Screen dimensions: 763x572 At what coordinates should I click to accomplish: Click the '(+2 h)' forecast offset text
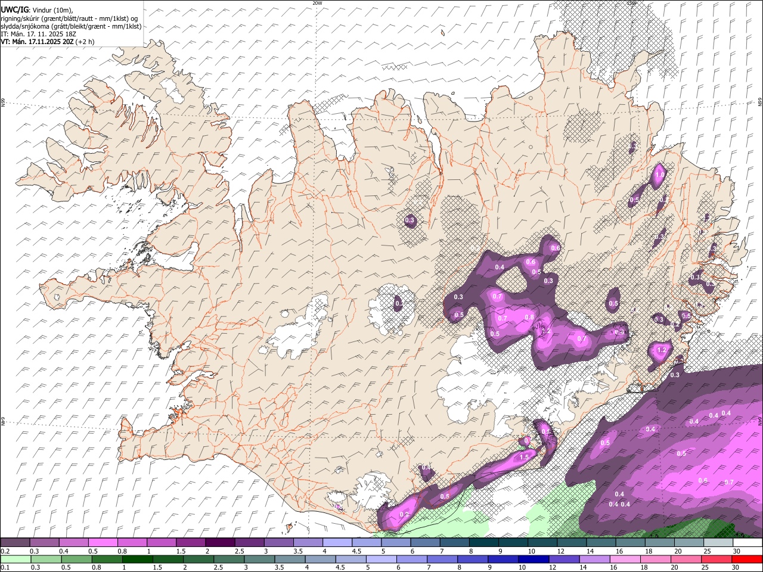point(85,42)
